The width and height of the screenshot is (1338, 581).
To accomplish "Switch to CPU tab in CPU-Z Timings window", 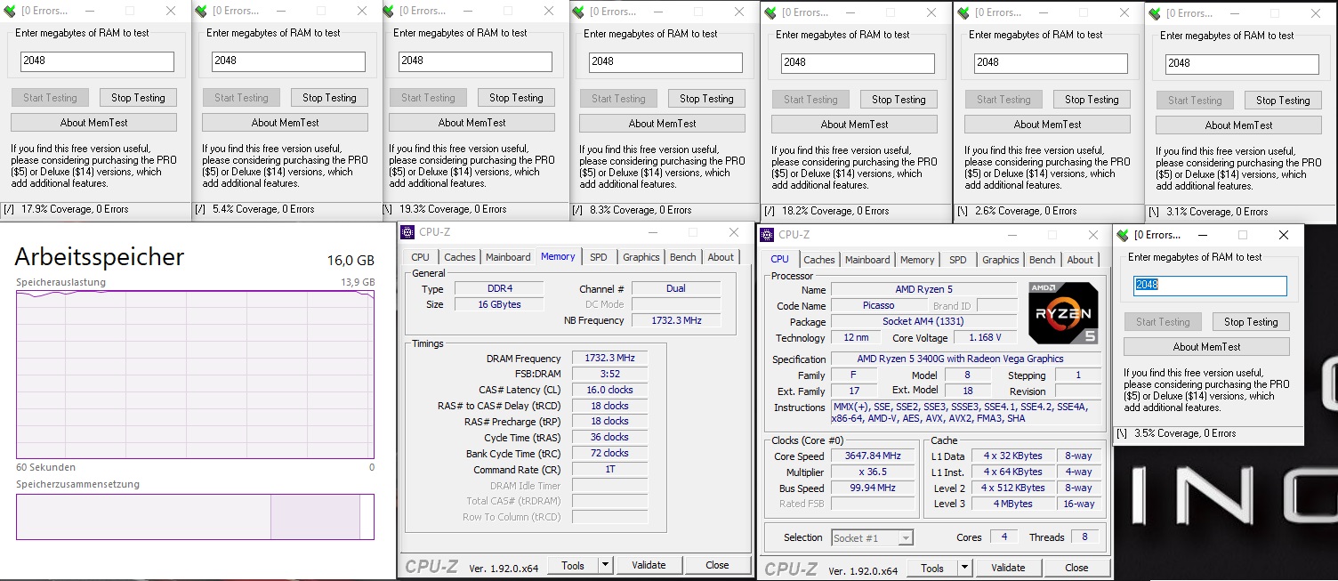I will [x=421, y=257].
